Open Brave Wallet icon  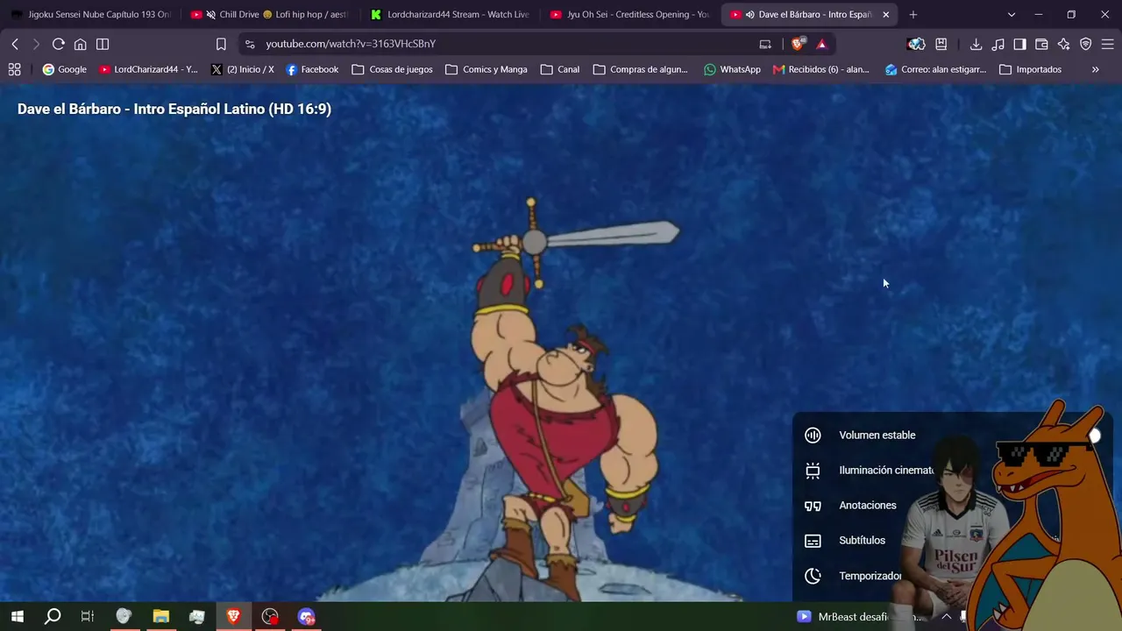(x=1042, y=44)
